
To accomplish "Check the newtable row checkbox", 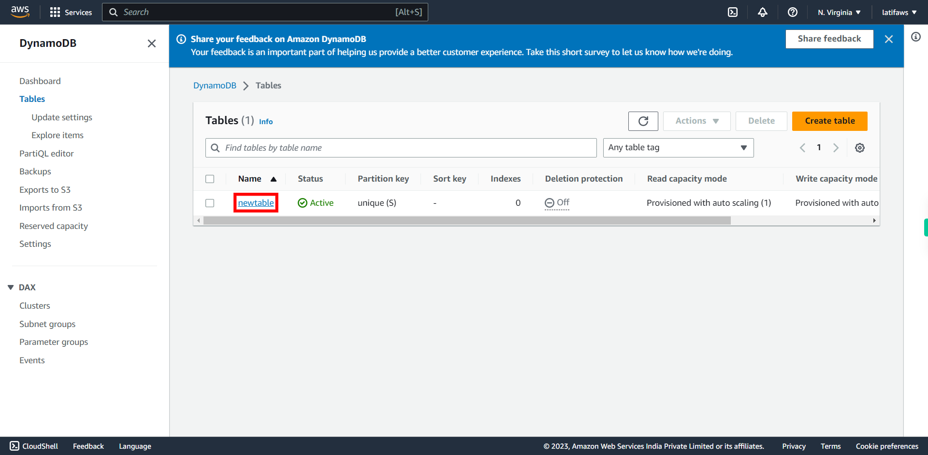I will [210, 203].
